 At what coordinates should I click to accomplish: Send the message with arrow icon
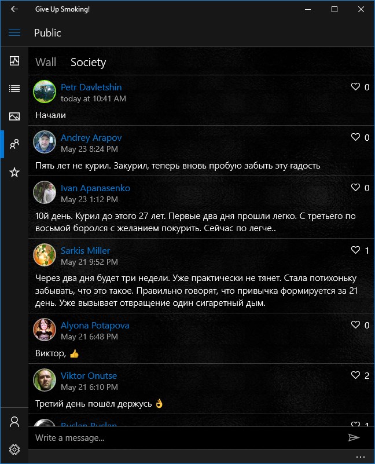[354, 438]
